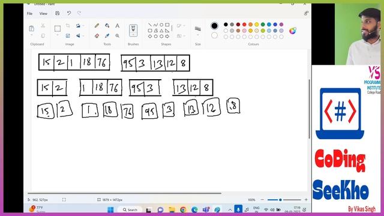Open Google Chrome from the taskbar
The width and height of the screenshot is (384, 216).
(183, 210)
